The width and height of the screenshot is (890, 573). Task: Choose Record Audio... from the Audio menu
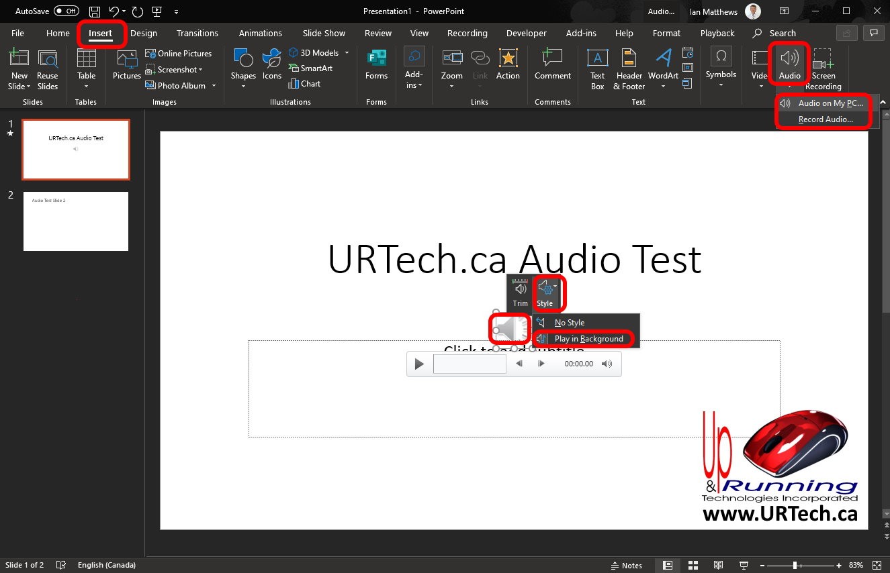click(x=825, y=119)
